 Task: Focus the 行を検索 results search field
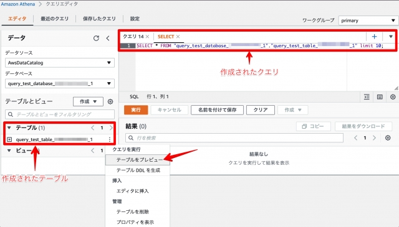pyautogui.click(x=234, y=138)
